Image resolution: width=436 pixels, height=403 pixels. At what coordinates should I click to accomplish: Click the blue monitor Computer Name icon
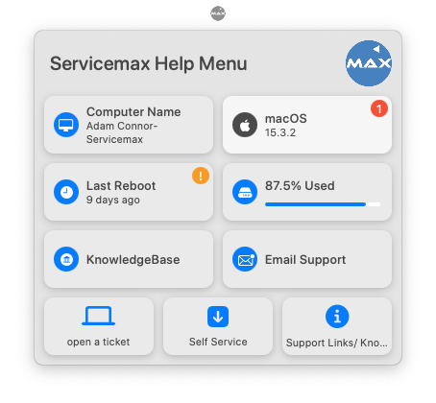point(66,125)
